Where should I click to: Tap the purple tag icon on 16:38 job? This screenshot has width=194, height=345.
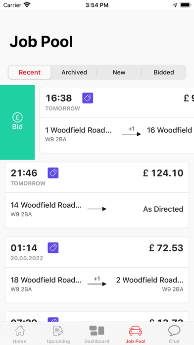(x=88, y=98)
